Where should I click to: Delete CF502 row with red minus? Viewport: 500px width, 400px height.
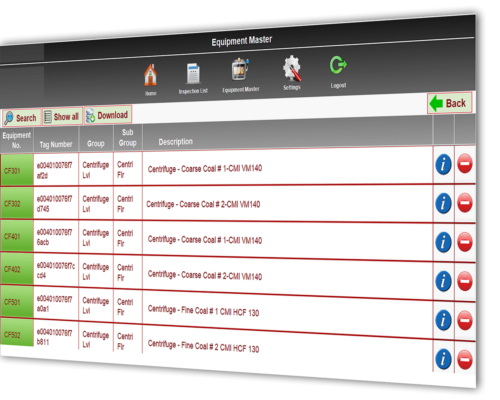click(465, 360)
